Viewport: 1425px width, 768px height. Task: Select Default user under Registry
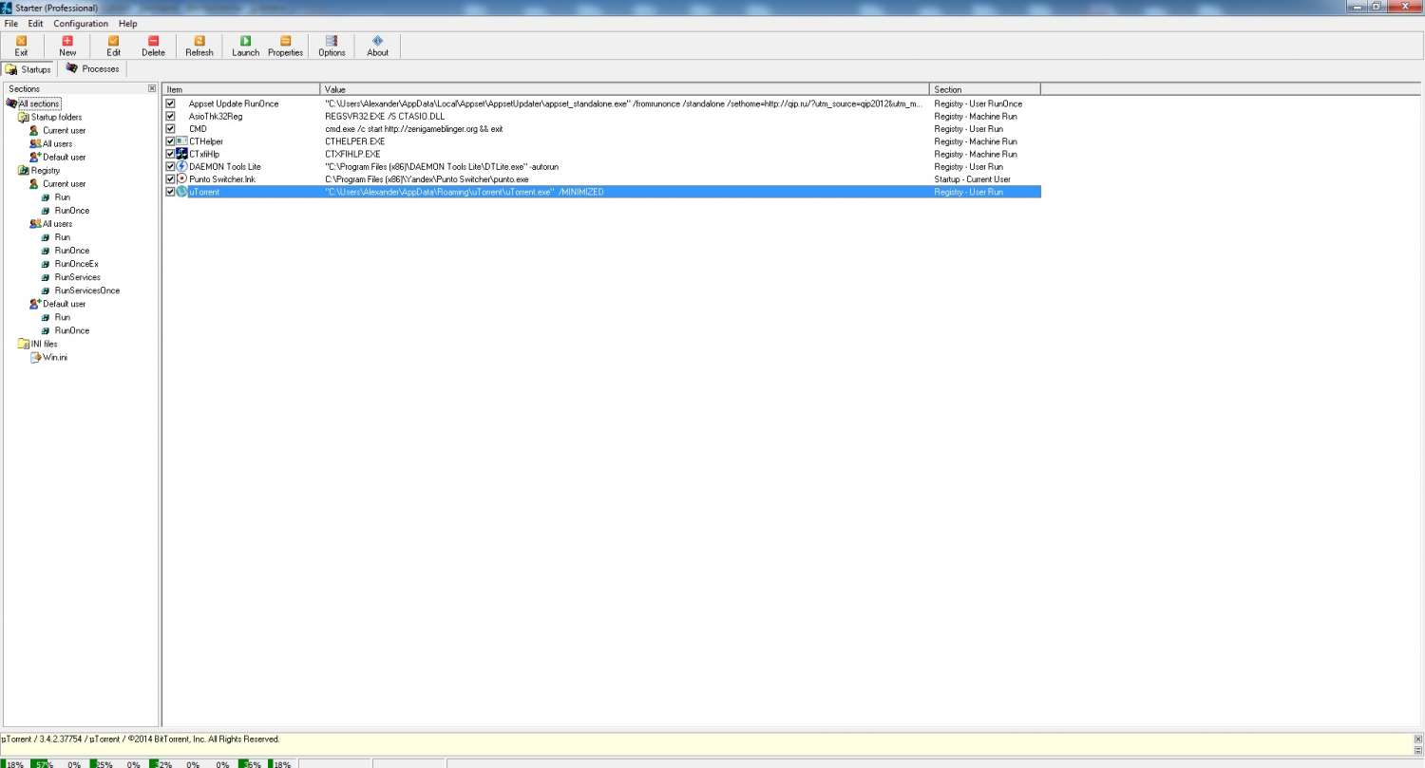pyautogui.click(x=64, y=304)
